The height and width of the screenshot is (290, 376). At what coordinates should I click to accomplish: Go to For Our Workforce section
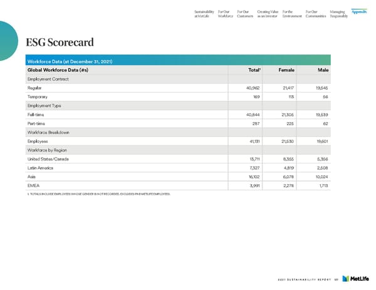(226, 13)
